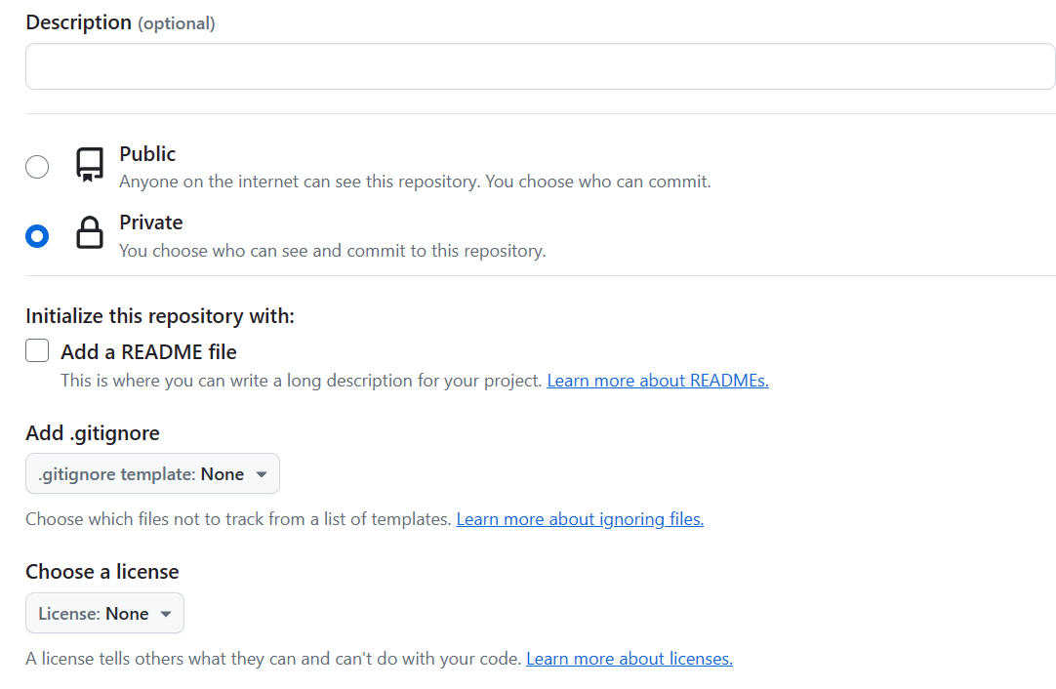Open the Learn more about READMEs link
The height and width of the screenshot is (689, 1056).
pyautogui.click(x=657, y=381)
